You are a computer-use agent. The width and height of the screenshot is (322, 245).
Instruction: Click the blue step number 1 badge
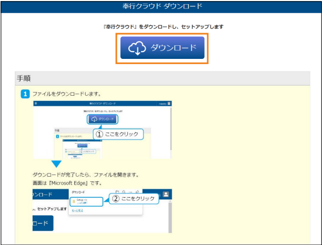[24, 94]
